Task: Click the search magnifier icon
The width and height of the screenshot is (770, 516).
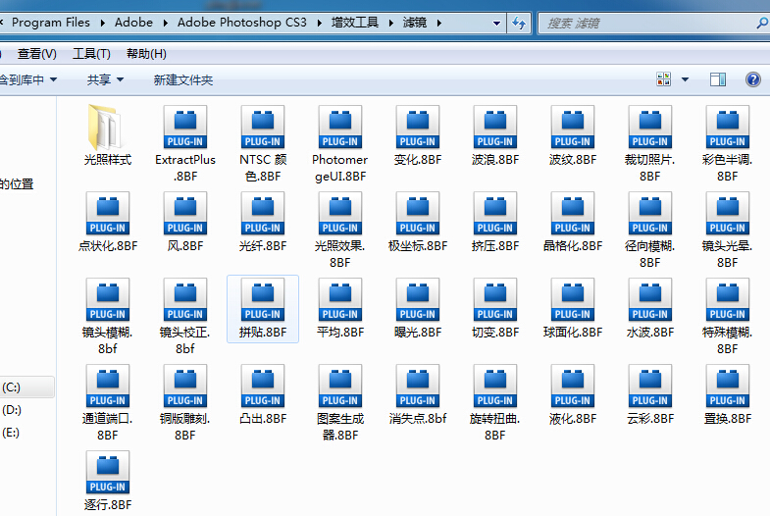Action: (762, 23)
